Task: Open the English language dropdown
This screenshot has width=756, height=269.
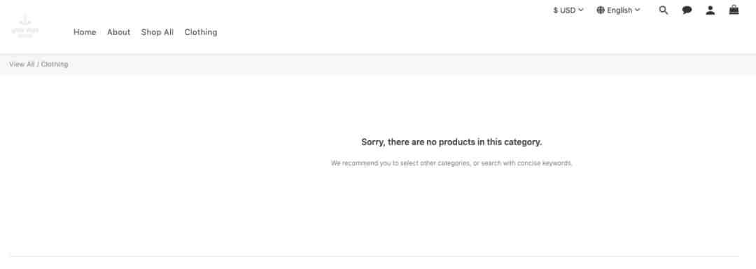Action: coord(619,10)
